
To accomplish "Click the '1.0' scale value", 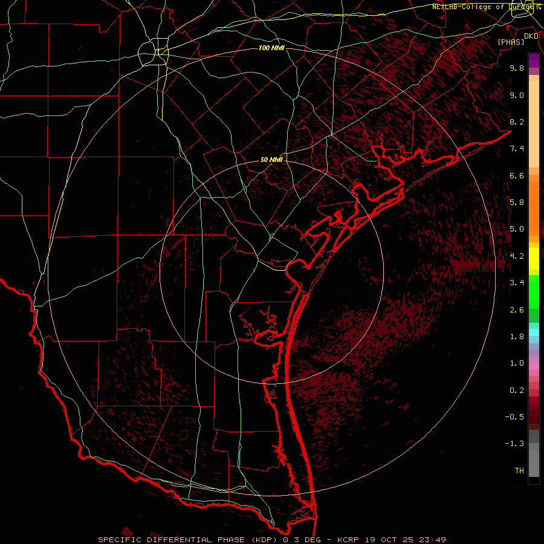I will coord(517,363).
